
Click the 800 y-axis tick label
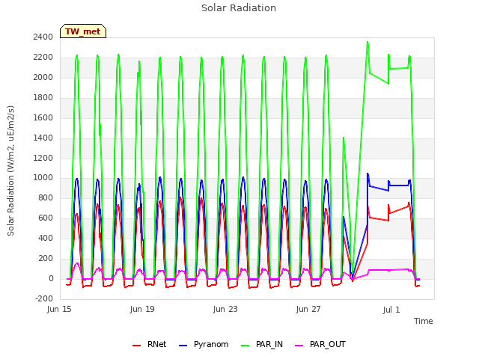(46, 198)
